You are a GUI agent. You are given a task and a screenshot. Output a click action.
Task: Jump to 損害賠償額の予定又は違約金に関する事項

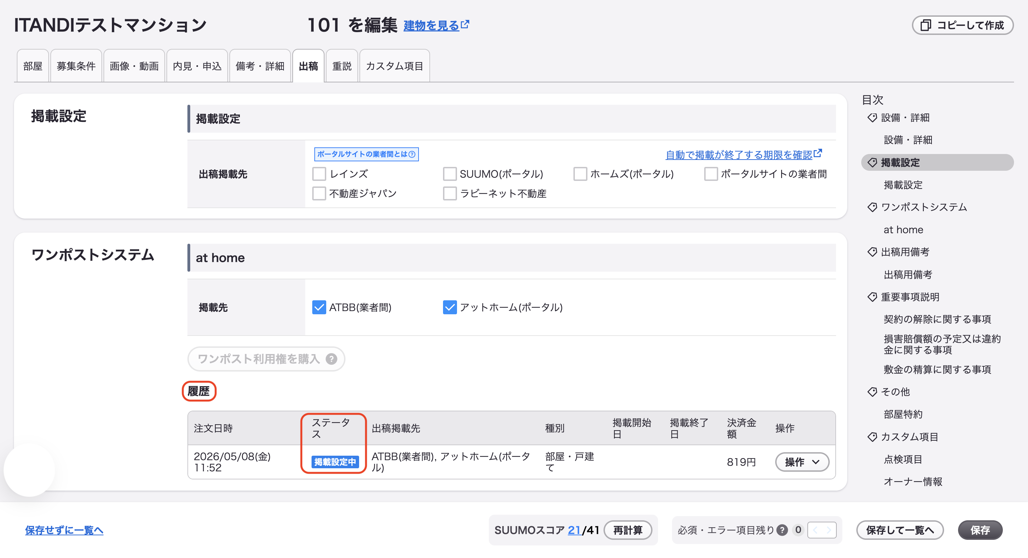coord(942,344)
